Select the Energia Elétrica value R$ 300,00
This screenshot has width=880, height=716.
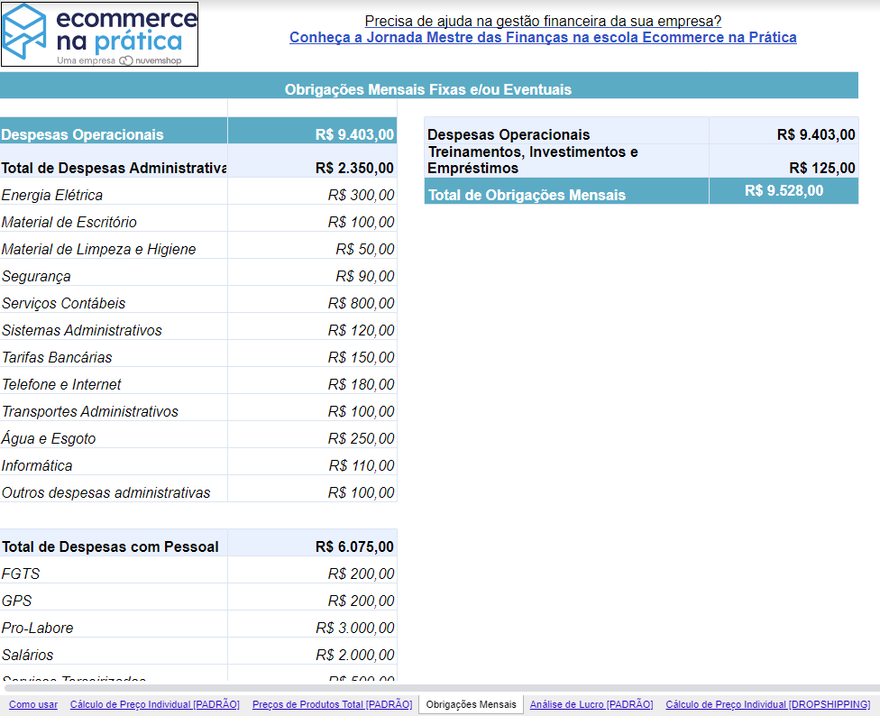click(312, 191)
